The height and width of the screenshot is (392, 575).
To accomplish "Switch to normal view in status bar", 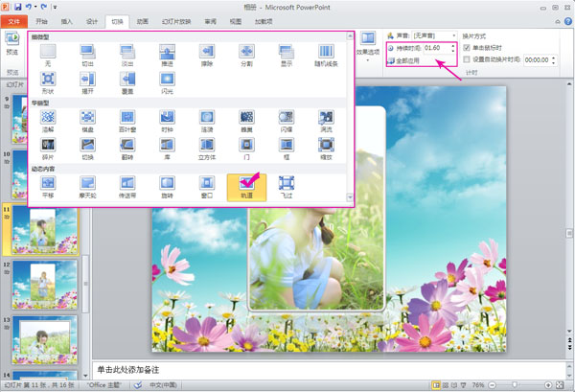I will 436,385.
